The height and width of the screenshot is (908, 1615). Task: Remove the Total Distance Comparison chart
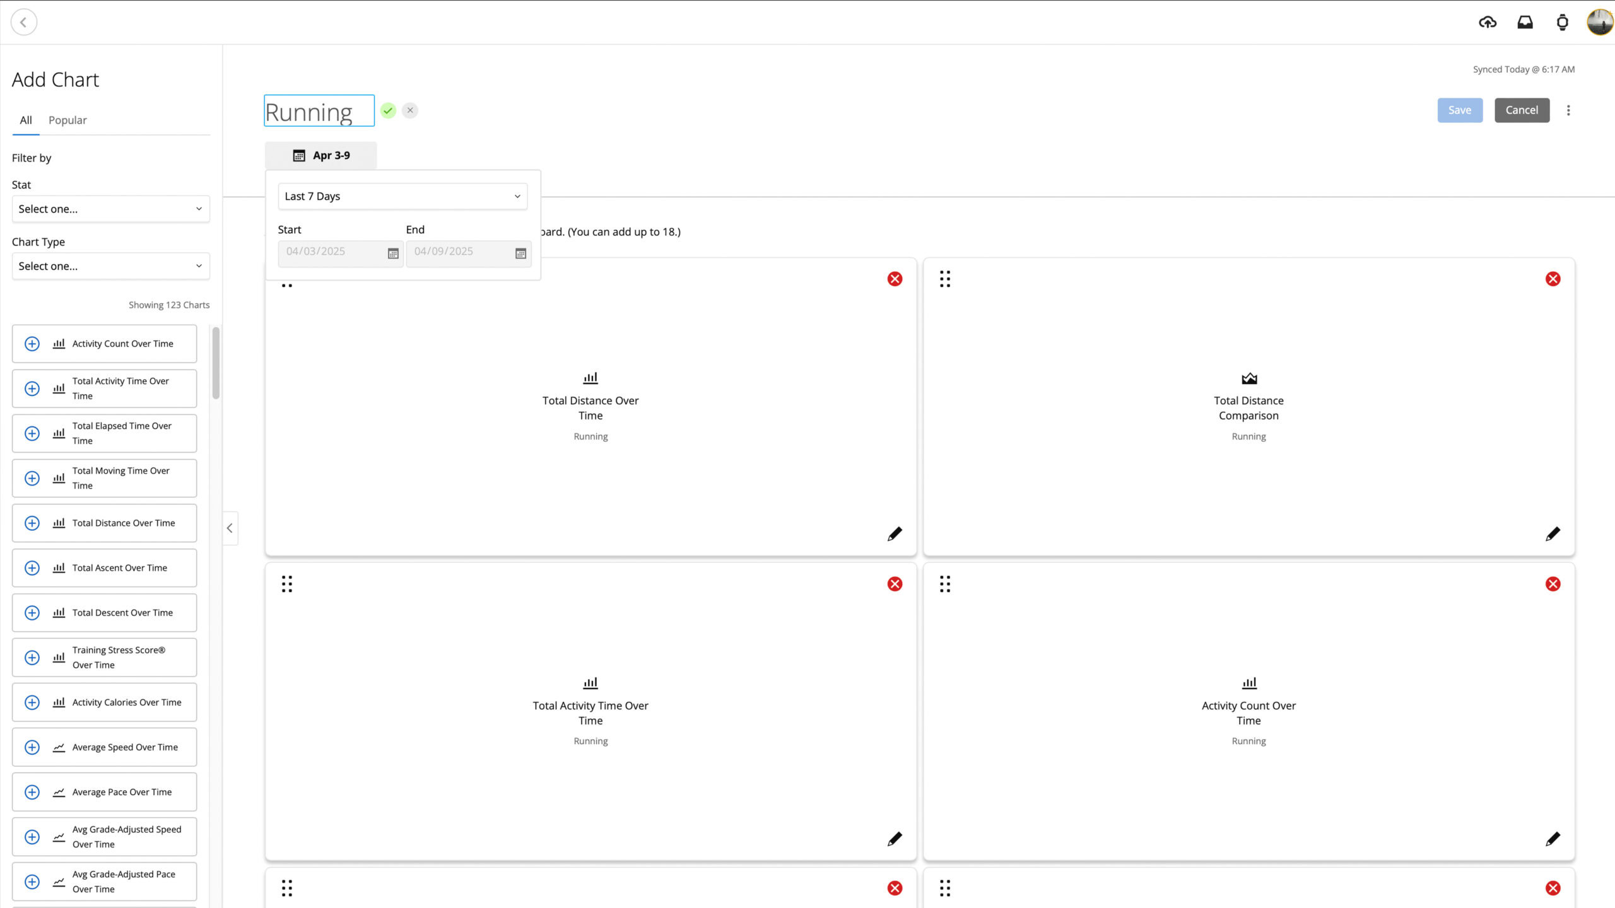(x=1553, y=279)
